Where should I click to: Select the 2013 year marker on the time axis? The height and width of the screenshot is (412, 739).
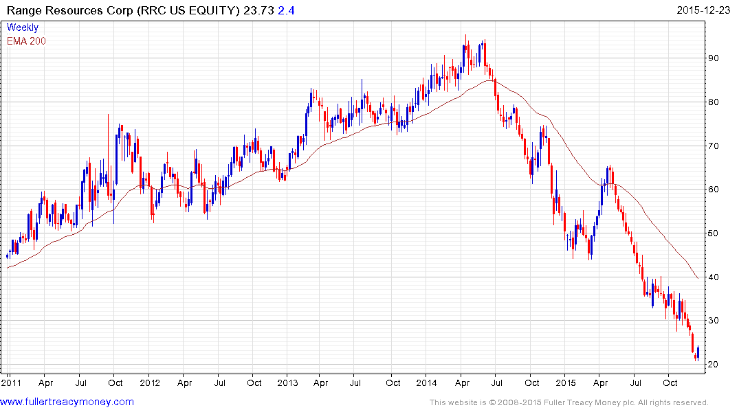pos(287,382)
